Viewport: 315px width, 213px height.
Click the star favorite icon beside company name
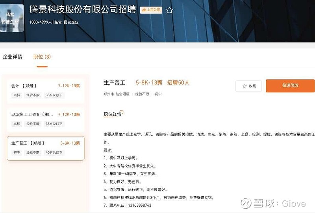[x=170, y=10]
